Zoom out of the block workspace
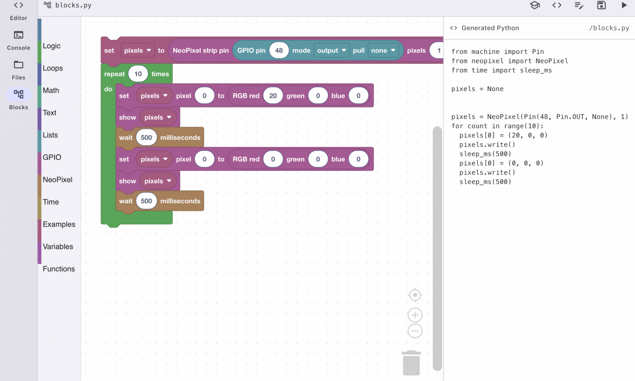635x381 pixels. pyautogui.click(x=415, y=331)
